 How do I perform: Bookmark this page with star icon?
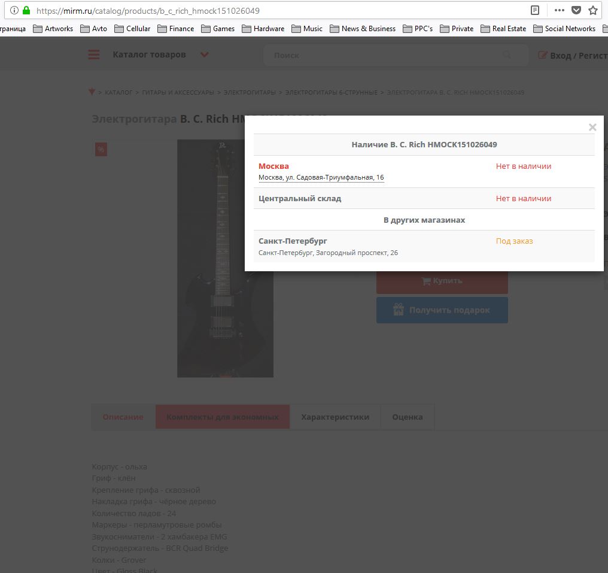(x=593, y=10)
